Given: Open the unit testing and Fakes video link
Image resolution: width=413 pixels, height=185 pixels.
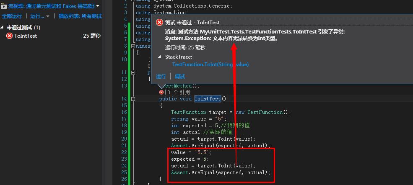Looking at the screenshot, I should coord(51,6).
